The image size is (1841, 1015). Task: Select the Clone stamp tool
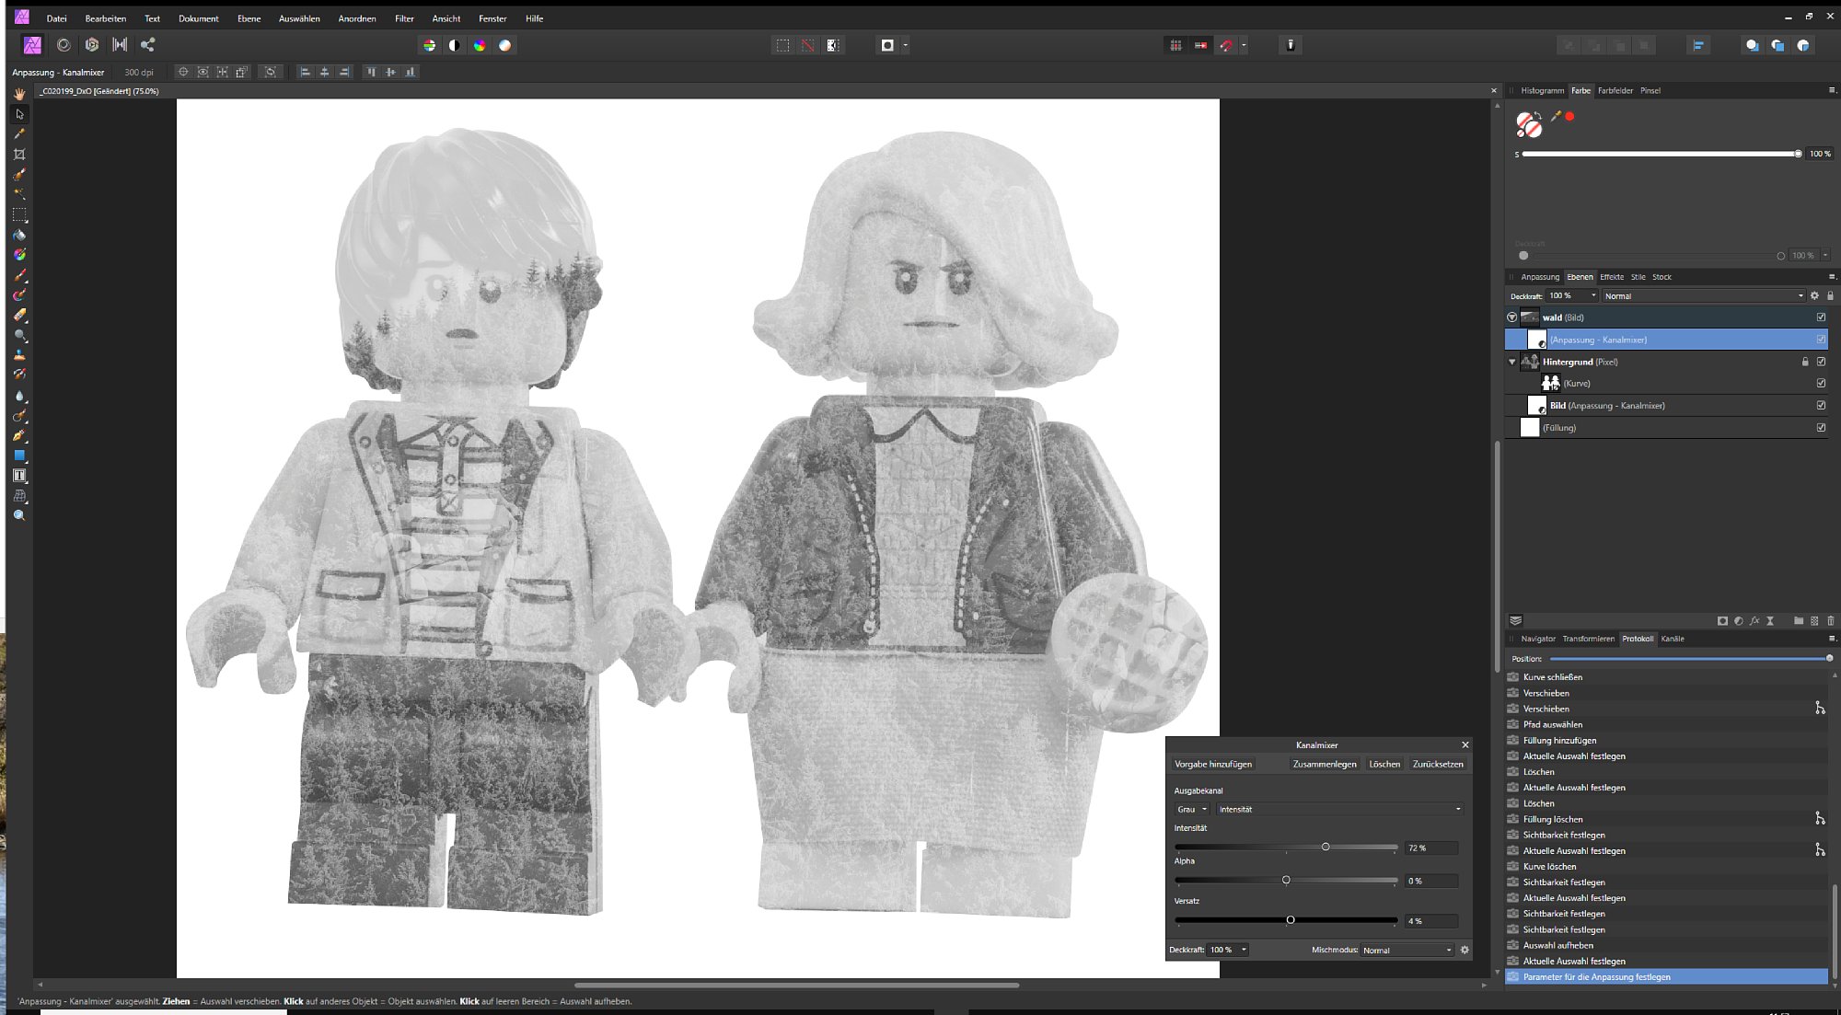tap(19, 354)
